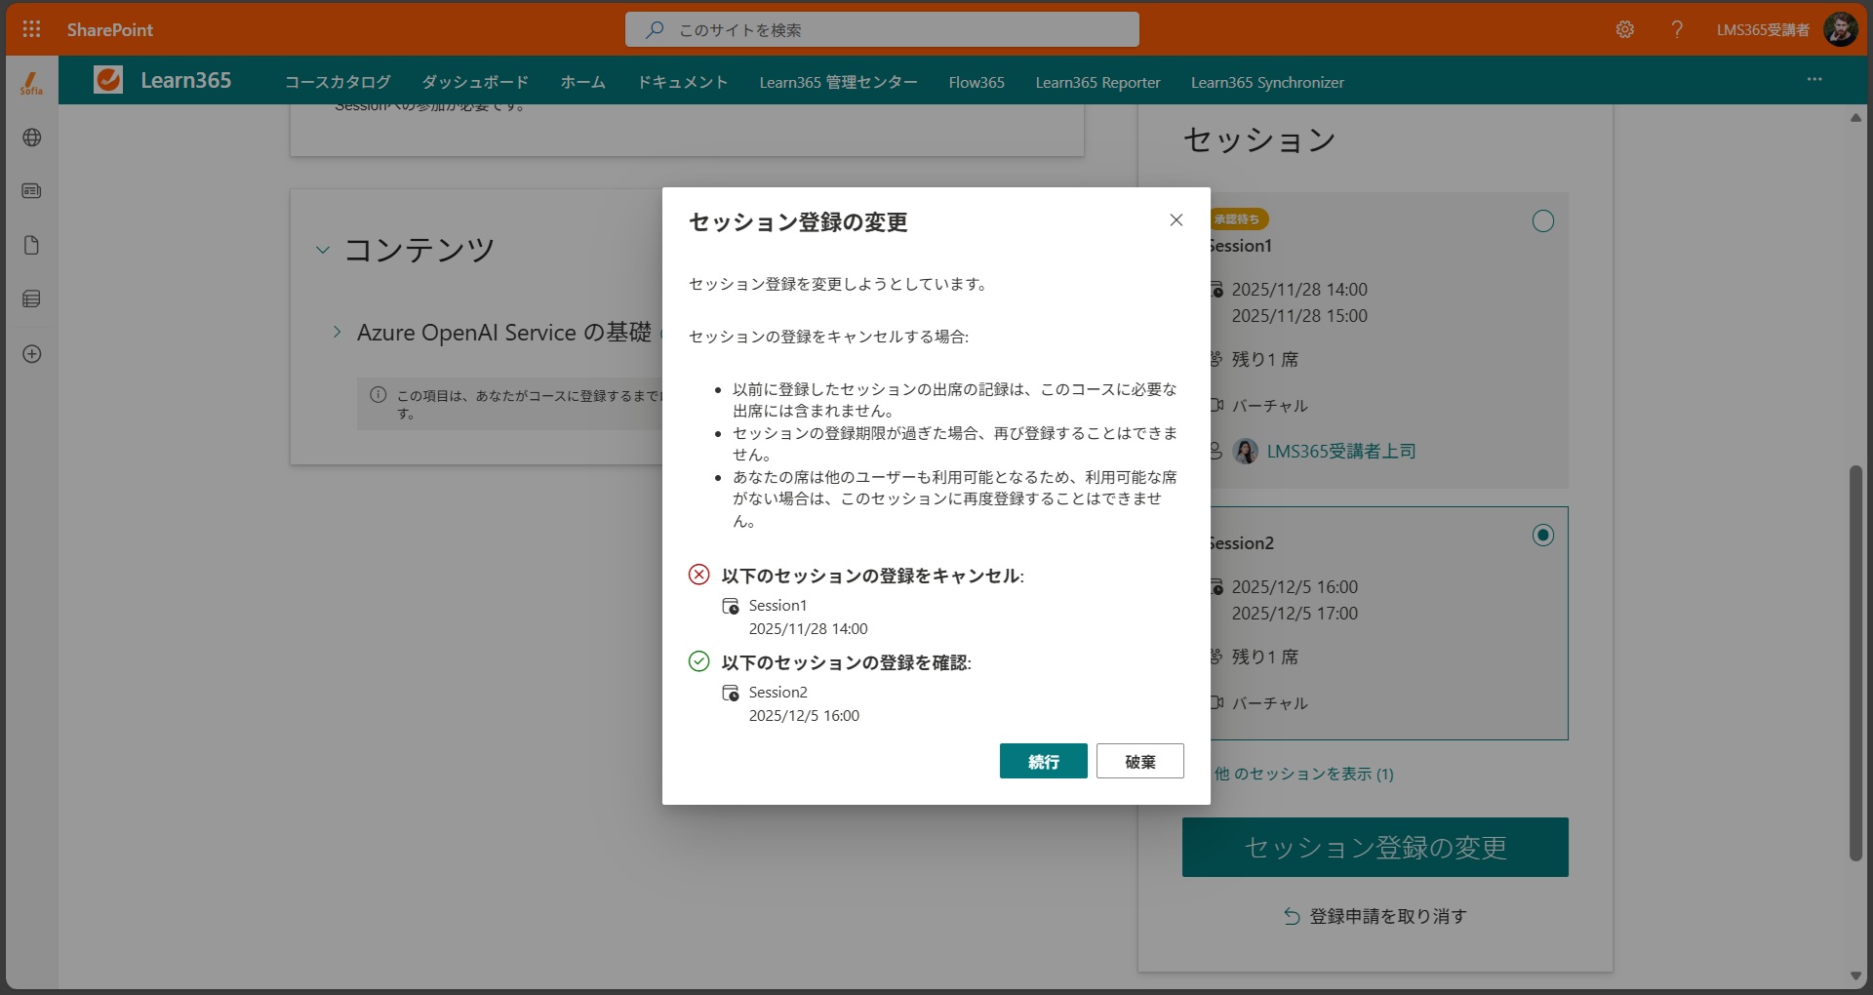1873x995 pixels.
Task: Open the settings gear icon
Action: 1624,29
